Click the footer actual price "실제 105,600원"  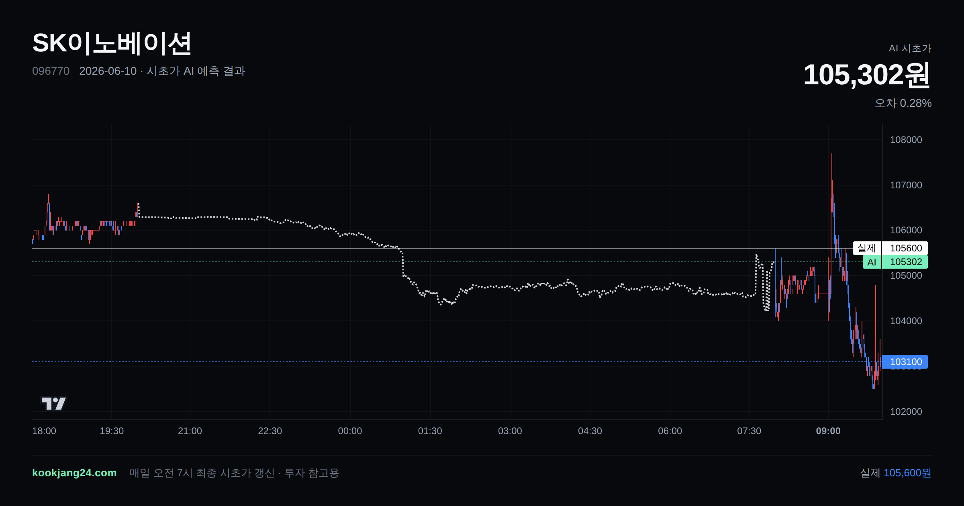[896, 473]
